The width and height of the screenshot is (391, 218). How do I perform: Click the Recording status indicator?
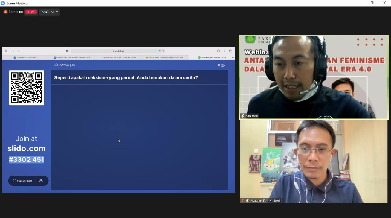click(x=13, y=12)
